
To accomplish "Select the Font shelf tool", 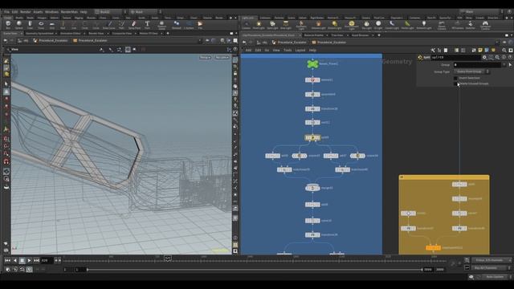I will (x=147, y=25).
